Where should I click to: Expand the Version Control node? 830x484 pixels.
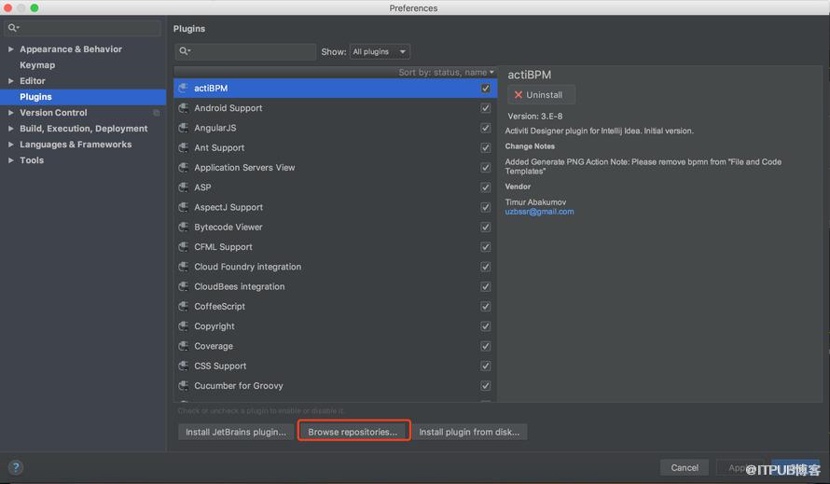(10, 112)
